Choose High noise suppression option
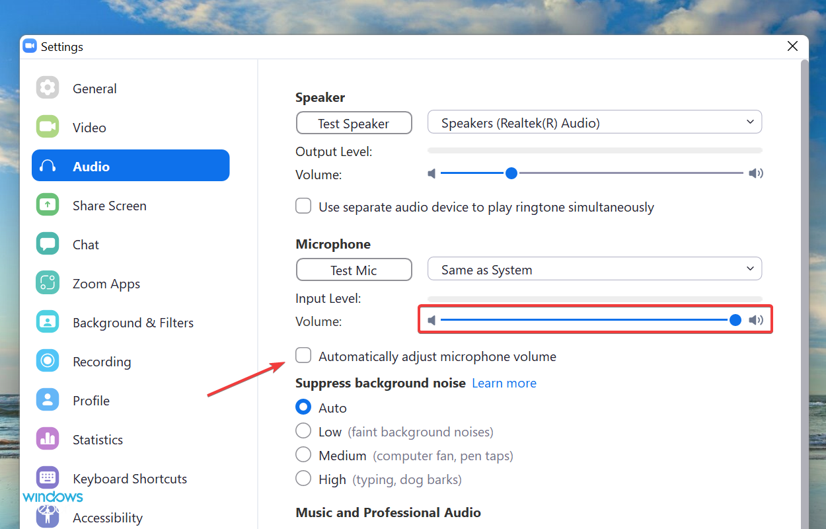Screen dimensions: 826x529 [x=303, y=479]
